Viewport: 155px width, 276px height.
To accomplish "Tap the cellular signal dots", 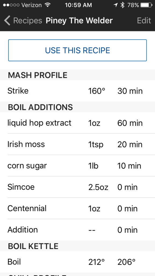I will point(11,5).
